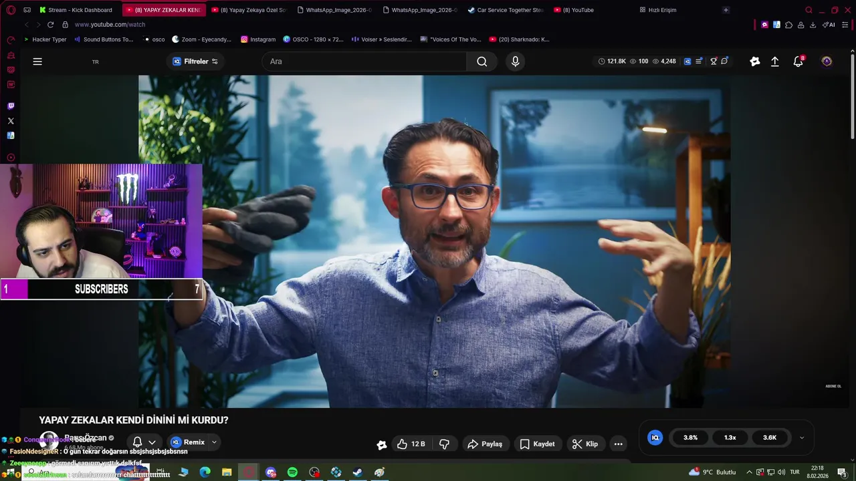Expand the vidIQ score panel chevron
The image size is (856, 481).
click(x=802, y=438)
